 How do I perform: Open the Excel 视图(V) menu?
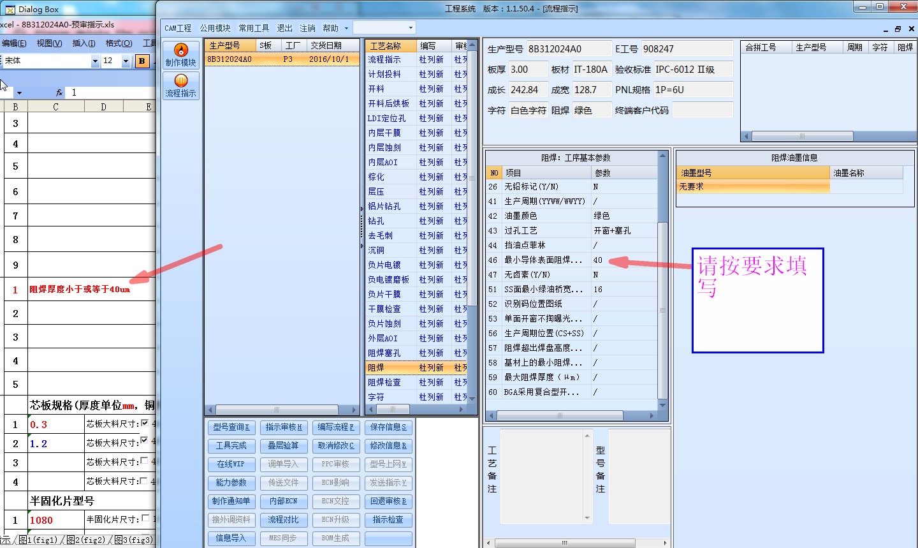[x=49, y=43]
